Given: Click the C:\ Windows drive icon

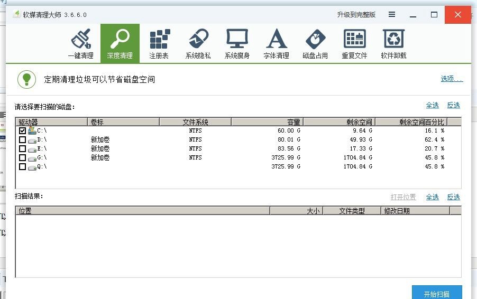Looking at the screenshot, I should point(32,130).
